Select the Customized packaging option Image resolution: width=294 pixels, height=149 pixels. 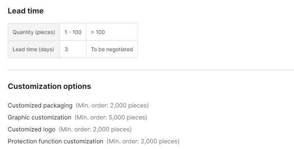tap(40, 106)
